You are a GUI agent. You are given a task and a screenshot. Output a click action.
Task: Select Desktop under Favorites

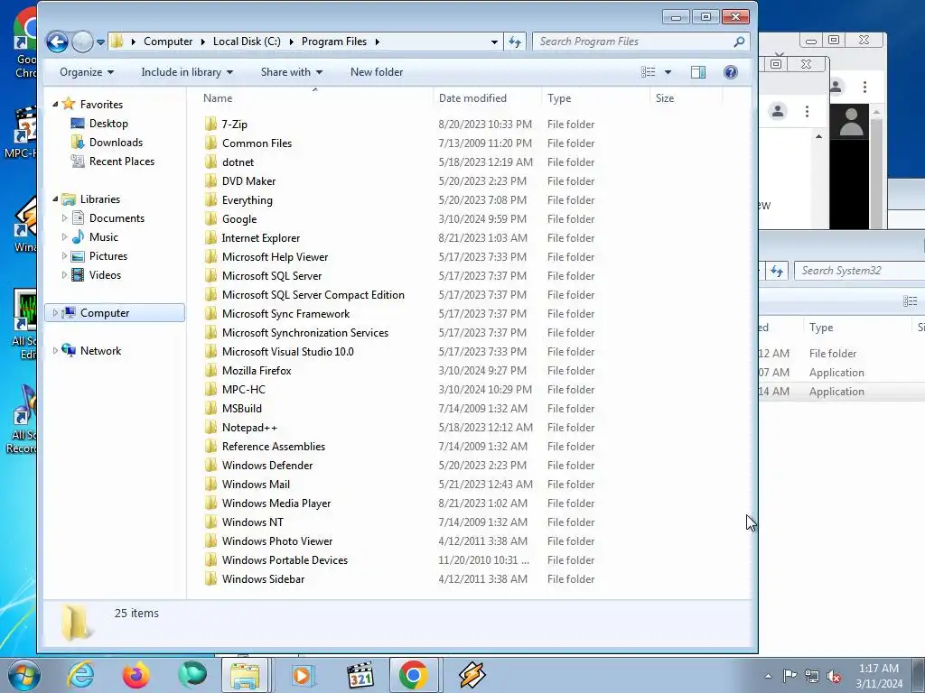(x=108, y=123)
